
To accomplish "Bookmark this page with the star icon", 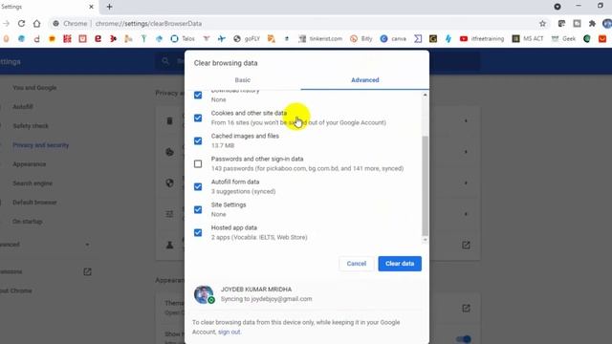I will click(x=542, y=23).
